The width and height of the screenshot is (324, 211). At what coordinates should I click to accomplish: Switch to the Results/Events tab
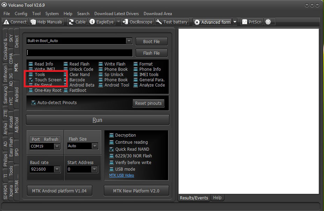(x=194, y=198)
